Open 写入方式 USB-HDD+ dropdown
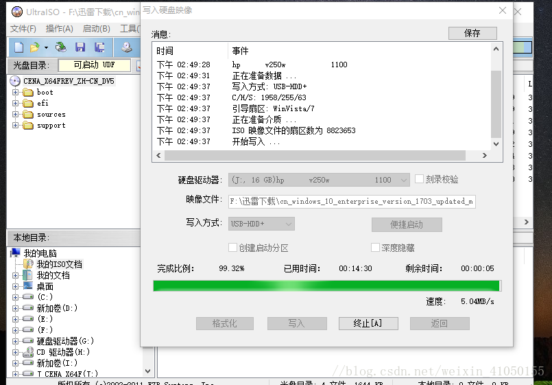 click(261, 224)
